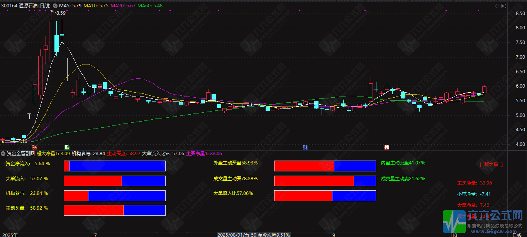Open the 涨 event marker on timeline
The width and height of the screenshot is (527, 237).
[35, 147]
